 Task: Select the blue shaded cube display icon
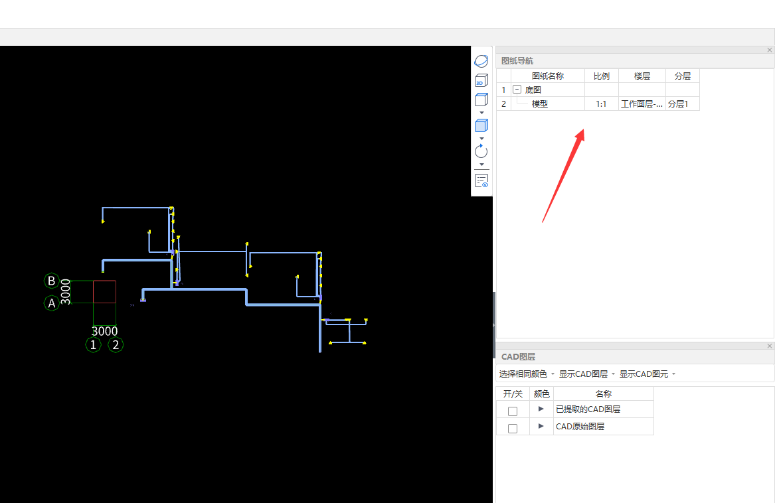[x=481, y=125]
